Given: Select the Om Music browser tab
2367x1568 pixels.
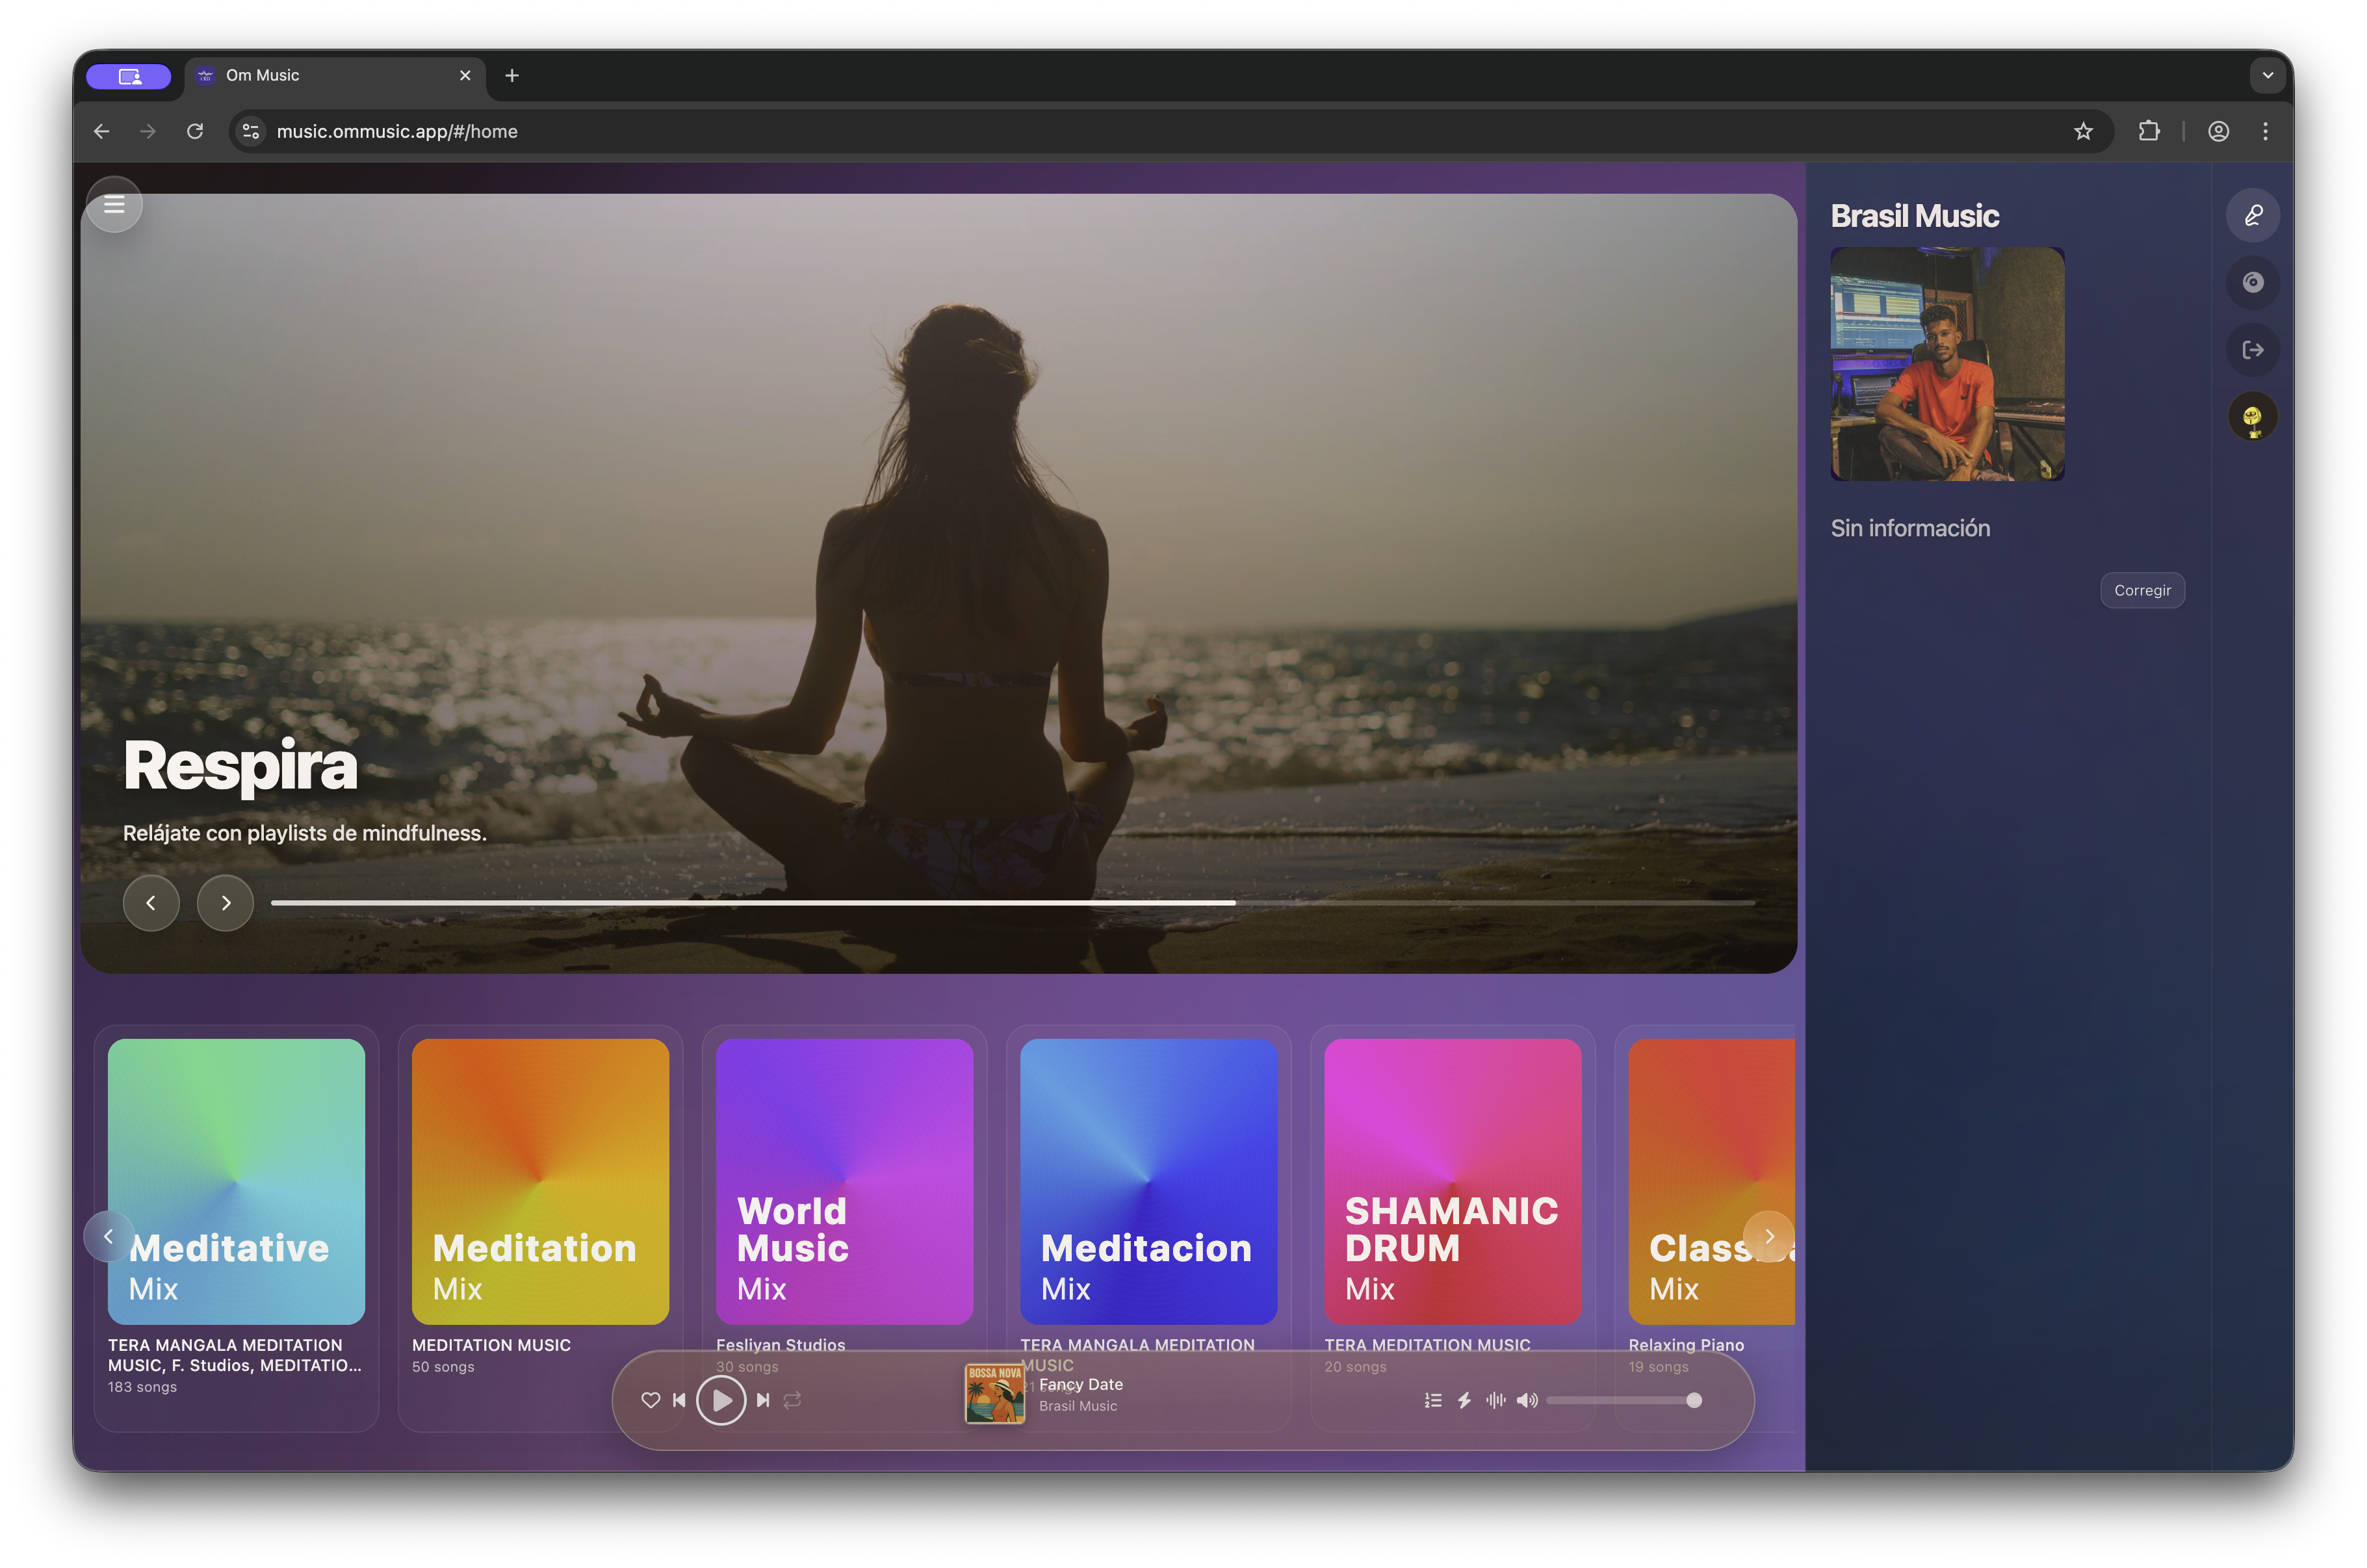Looking at the screenshot, I should tap(330, 75).
